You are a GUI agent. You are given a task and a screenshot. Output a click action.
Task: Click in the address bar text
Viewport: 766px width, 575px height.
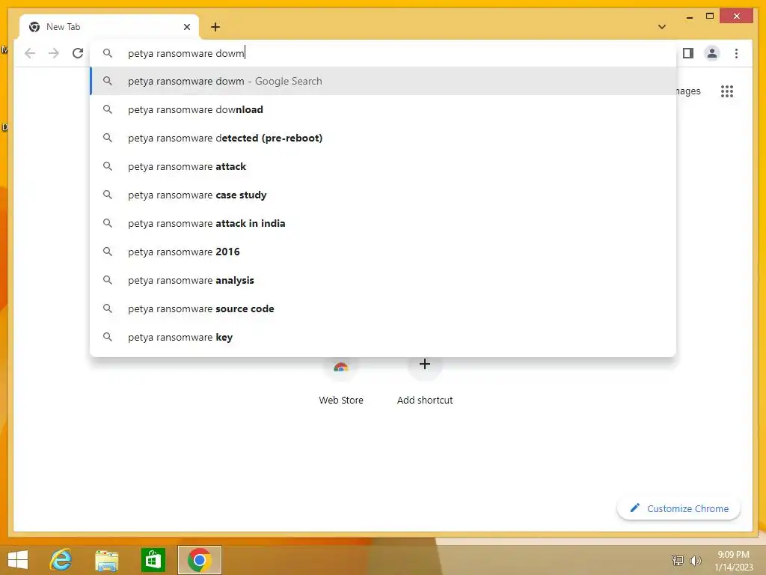point(186,53)
